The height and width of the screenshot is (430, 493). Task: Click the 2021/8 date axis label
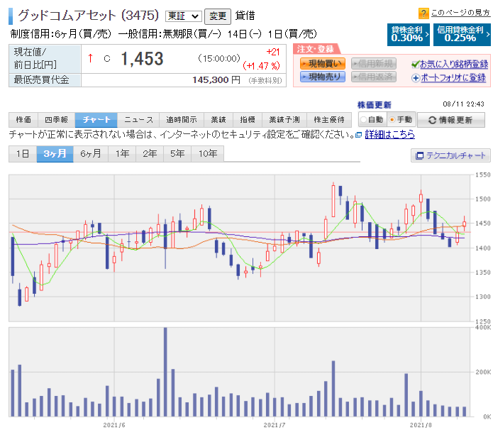(x=421, y=425)
